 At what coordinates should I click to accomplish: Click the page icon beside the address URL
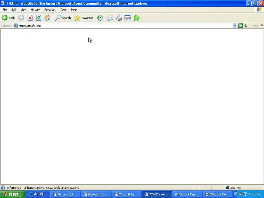pos(15,26)
